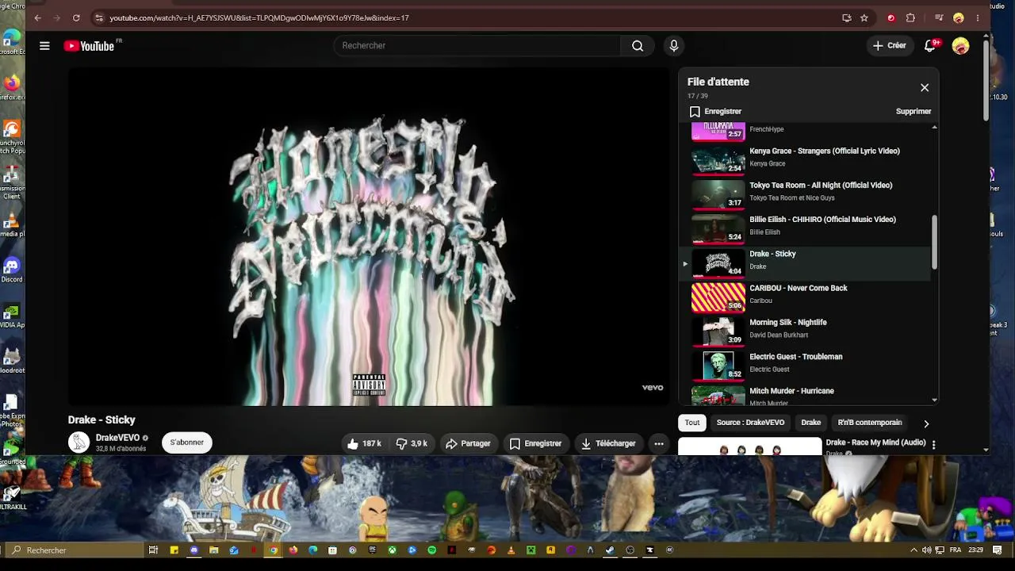Select the Tout filter chip

coord(692,423)
